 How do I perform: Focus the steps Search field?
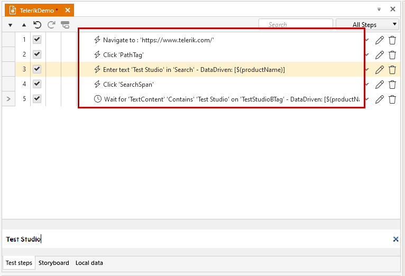click(296, 24)
